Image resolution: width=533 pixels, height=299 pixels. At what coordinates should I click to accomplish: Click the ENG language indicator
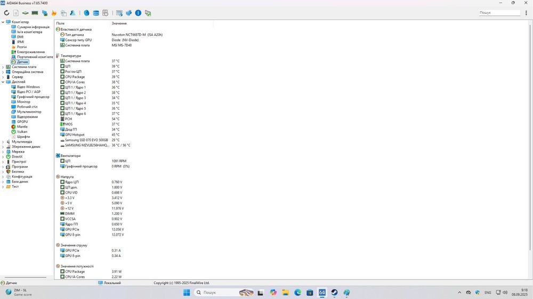488,292
